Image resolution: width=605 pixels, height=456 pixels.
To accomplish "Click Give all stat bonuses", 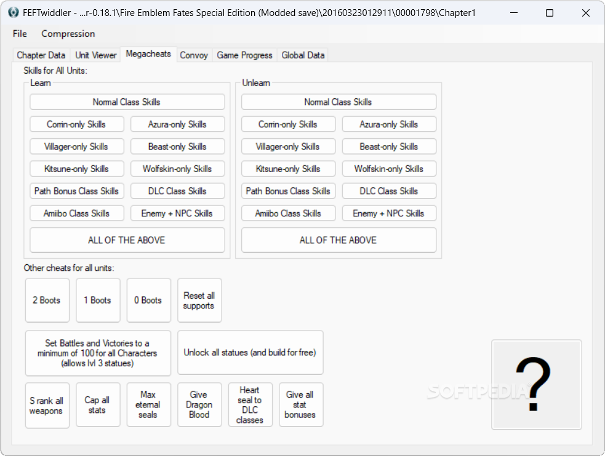I will [301, 405].
